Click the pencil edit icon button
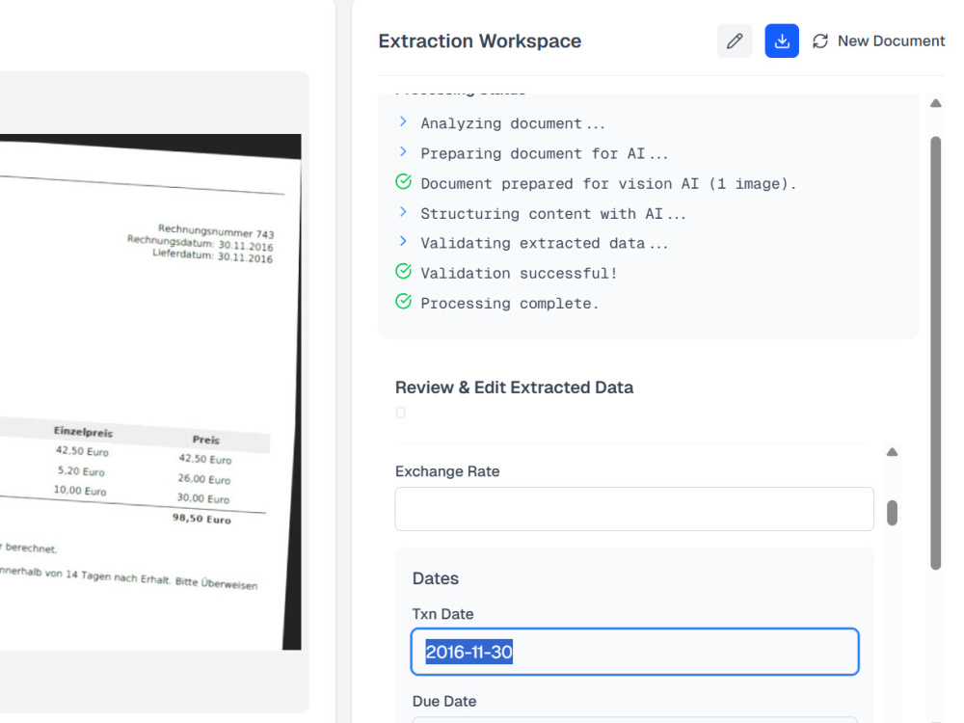The height and width of the screenshot is (723, 964). tap(734, 41)
